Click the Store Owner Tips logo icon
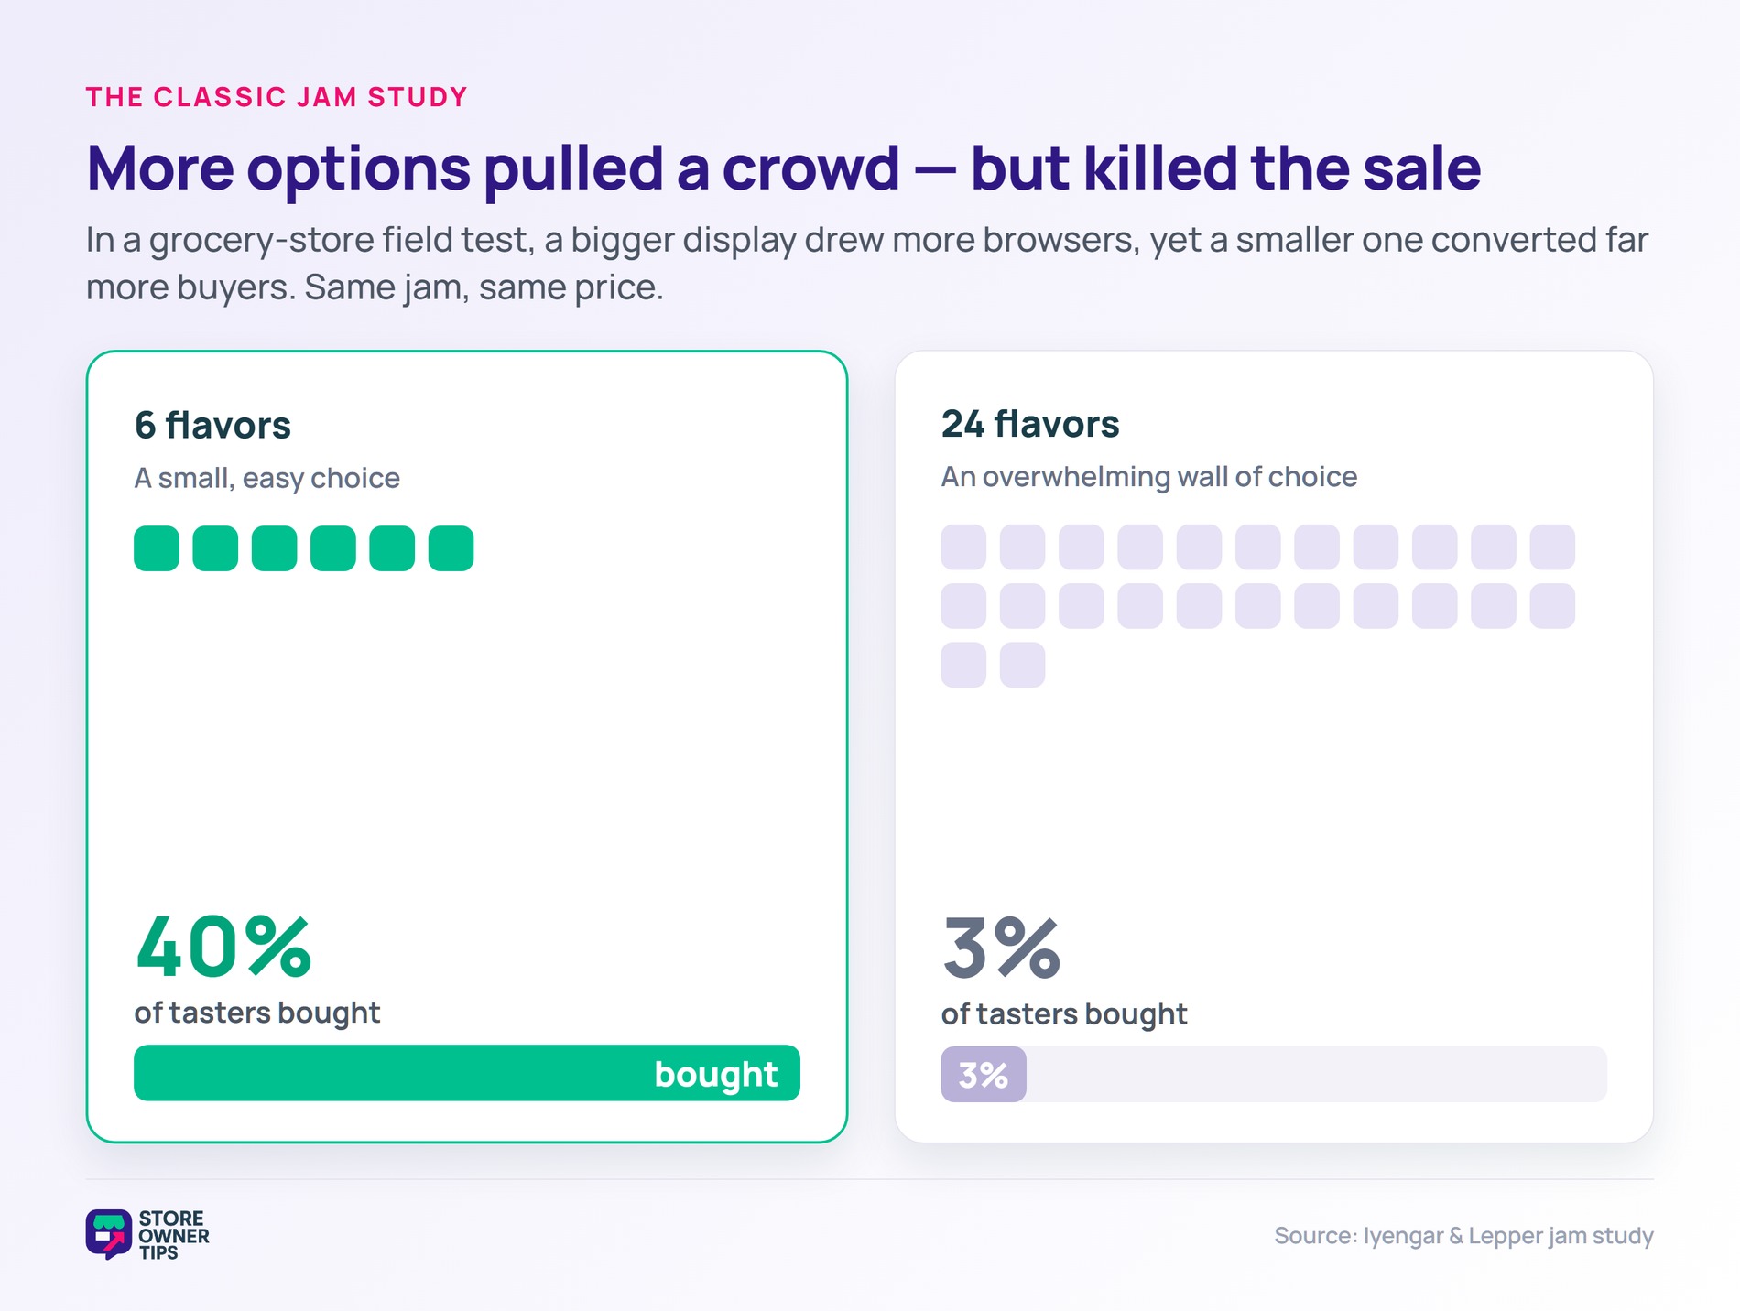 (x=109, y=1234)
